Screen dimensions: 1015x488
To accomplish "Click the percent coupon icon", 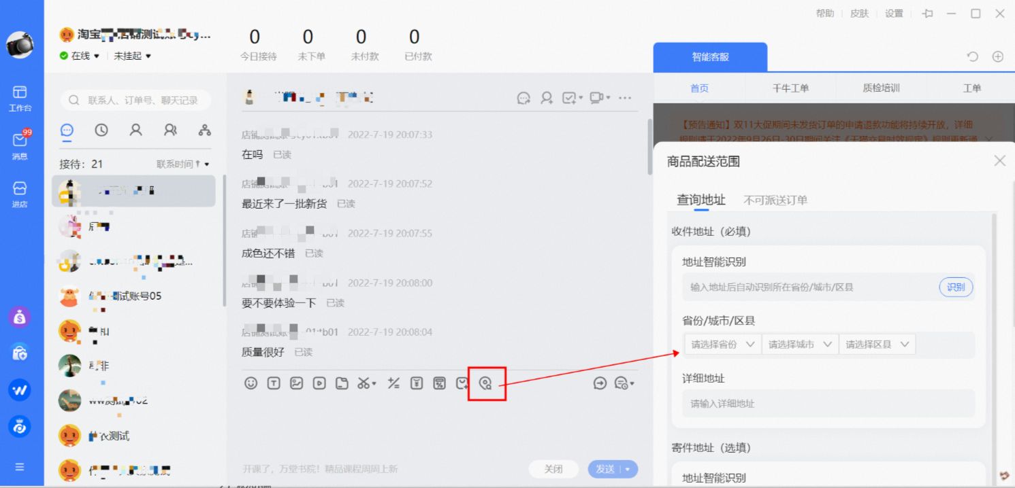I will (x=440, y=383).
